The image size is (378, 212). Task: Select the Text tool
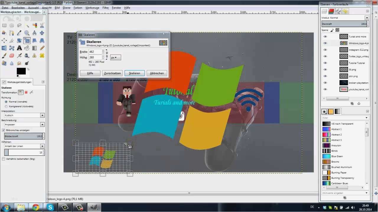pyautogui.click(x=19, y=48)
